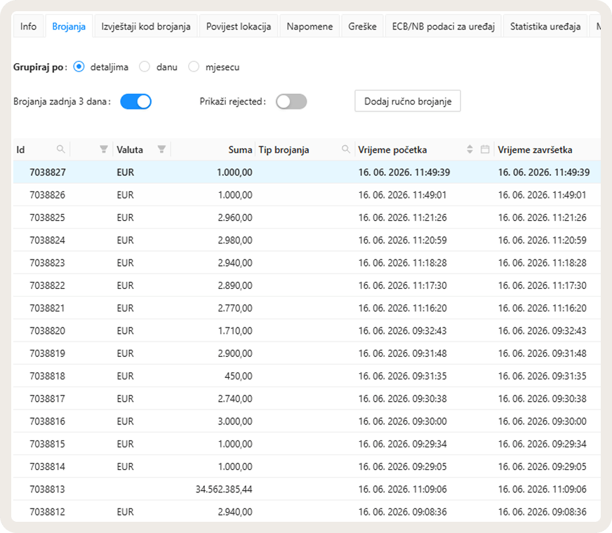The width and height of the screenshot is (612, 533).
Task: Select row with Id 7038824
Action: coord(307,240)
